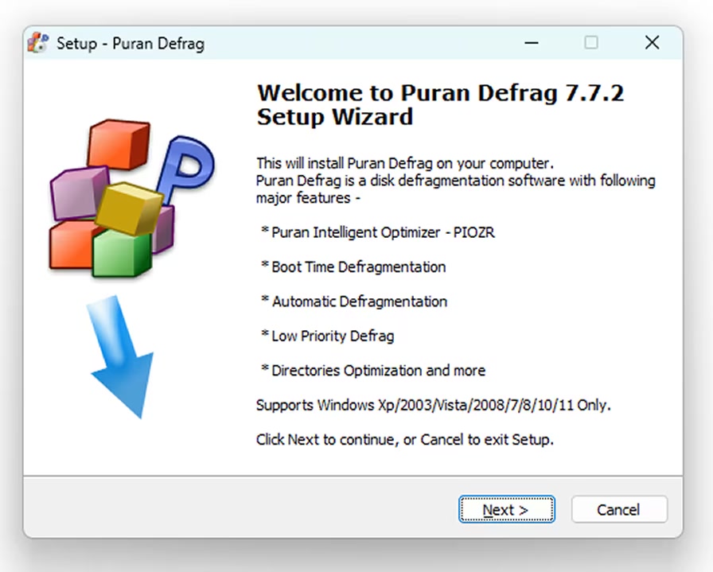713x572 pixels.
Task: Click 'Directories Optimization and more' text
Action: [x=373, y=371]
